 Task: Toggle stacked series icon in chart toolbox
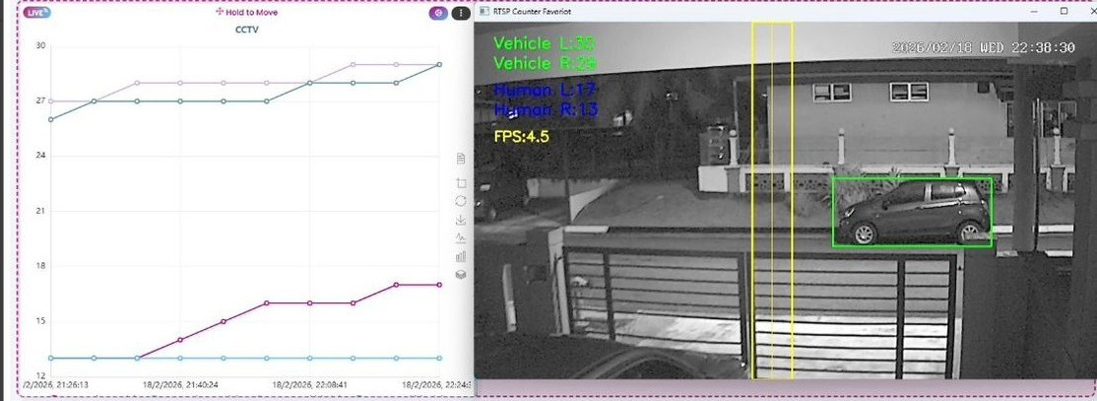click(460, 275)
